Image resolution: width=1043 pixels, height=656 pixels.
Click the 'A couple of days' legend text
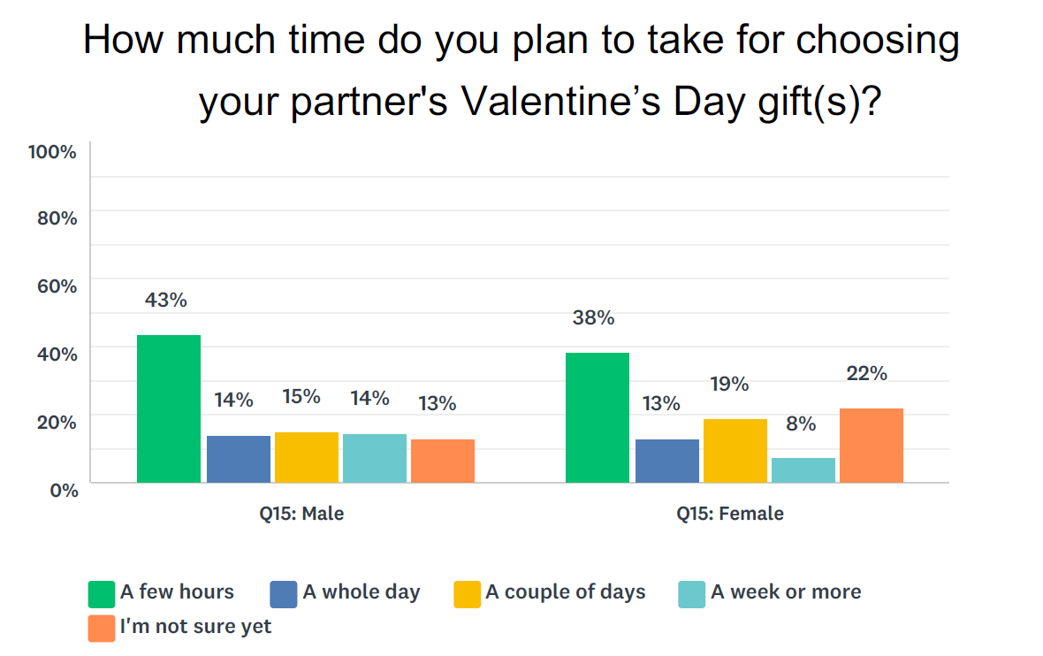click(566, 591)
